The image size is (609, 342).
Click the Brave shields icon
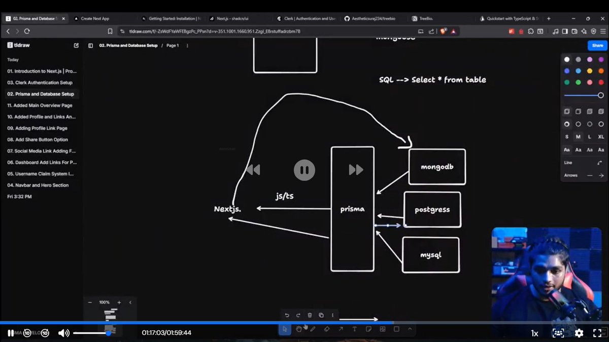click(x=443, y=31)
